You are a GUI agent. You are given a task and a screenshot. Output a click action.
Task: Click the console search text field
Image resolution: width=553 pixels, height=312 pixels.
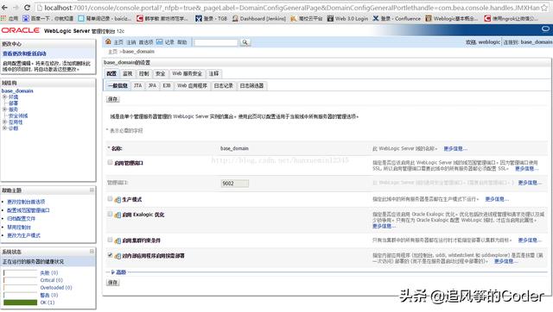[x=216, y=42]
